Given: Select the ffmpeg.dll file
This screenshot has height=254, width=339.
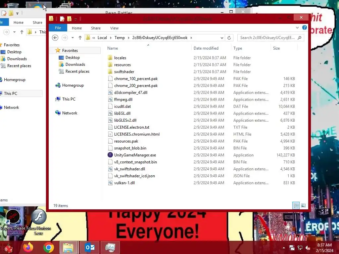Looking at the screenshot, I should [201, 99].
